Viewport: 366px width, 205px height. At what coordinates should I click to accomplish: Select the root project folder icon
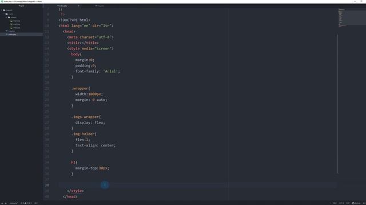tap(4, 10)
